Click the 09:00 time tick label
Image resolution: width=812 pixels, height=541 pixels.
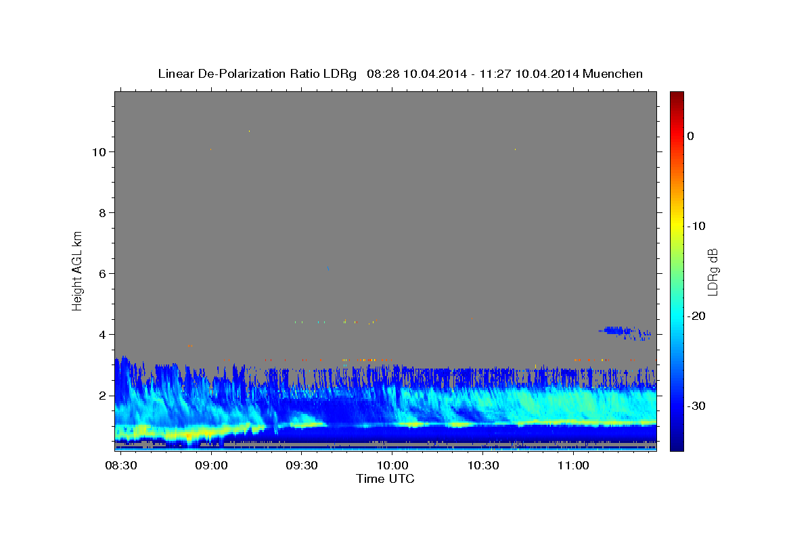[212, 466]
